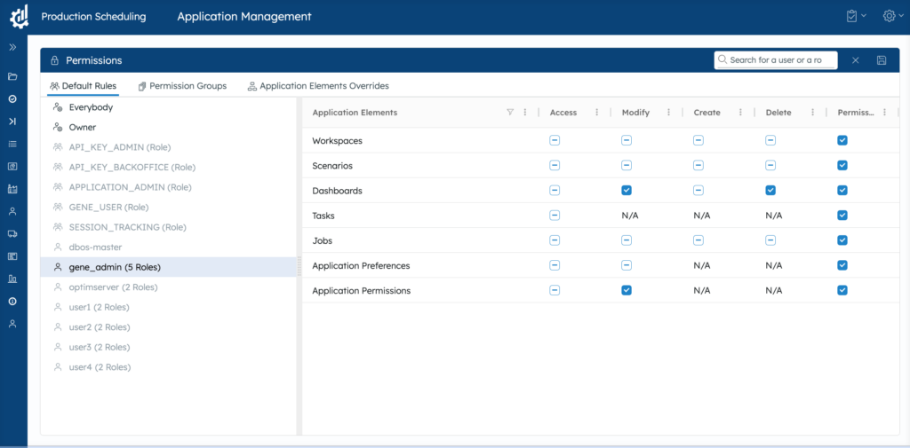910x448 pixels.
Task: Toggle Dashboards Create checkbox
Action: point(698,190)
